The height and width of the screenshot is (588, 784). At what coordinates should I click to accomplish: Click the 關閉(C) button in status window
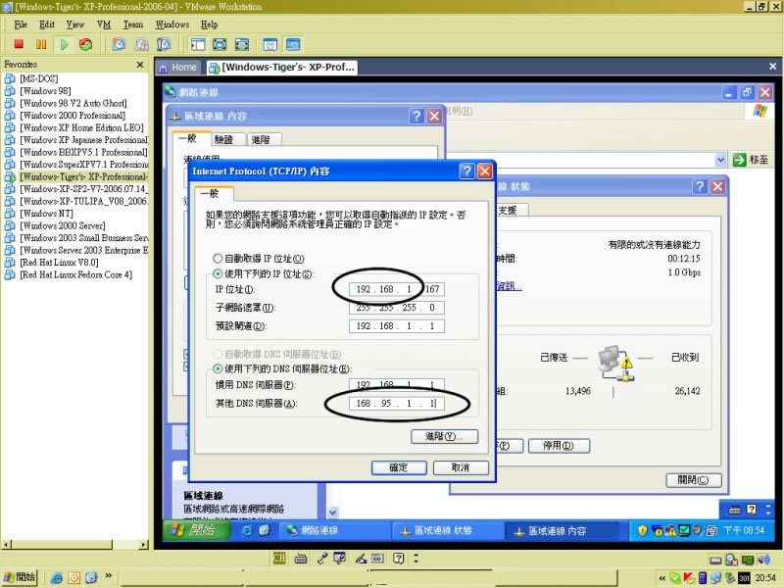694,480
